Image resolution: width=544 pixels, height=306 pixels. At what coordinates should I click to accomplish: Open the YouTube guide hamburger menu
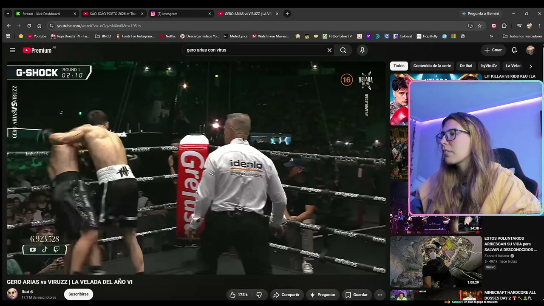click(12, 50)
